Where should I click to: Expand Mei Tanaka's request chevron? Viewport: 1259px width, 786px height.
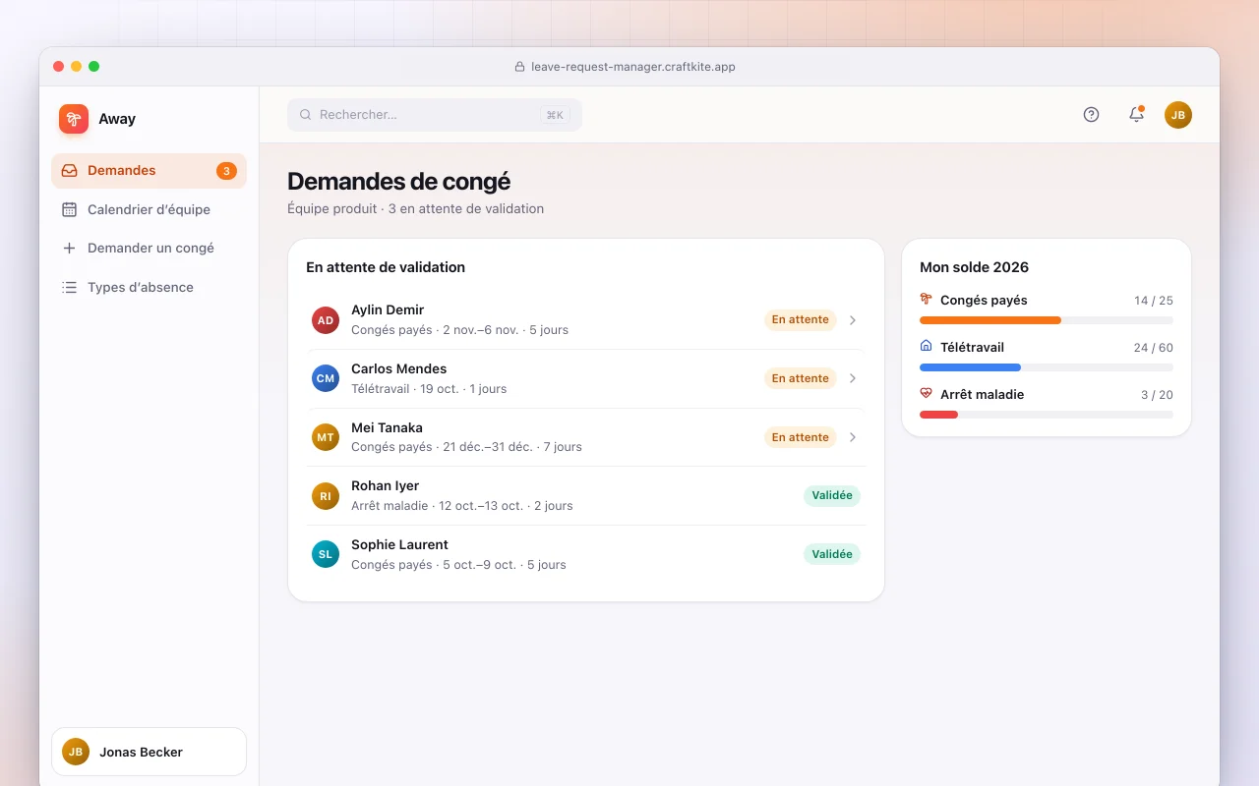point(853,437)
